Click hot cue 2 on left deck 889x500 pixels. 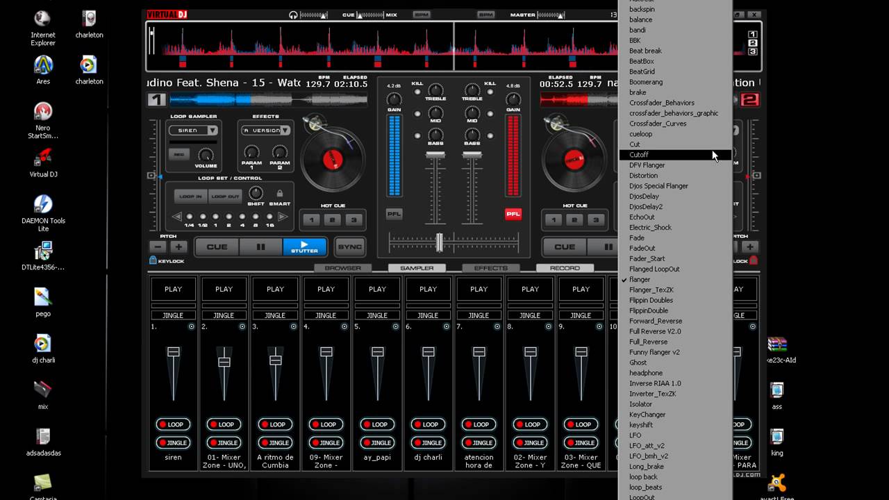332,220
